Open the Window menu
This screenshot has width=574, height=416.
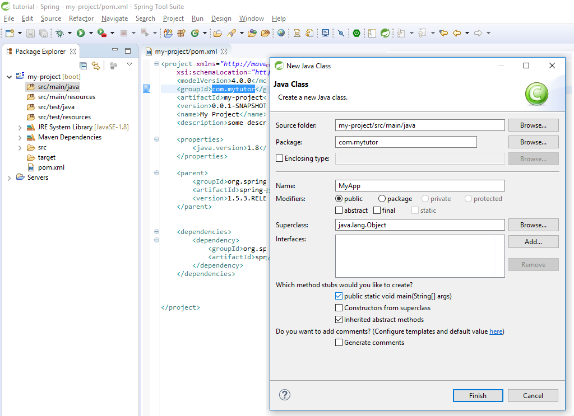tap(252, 18)
